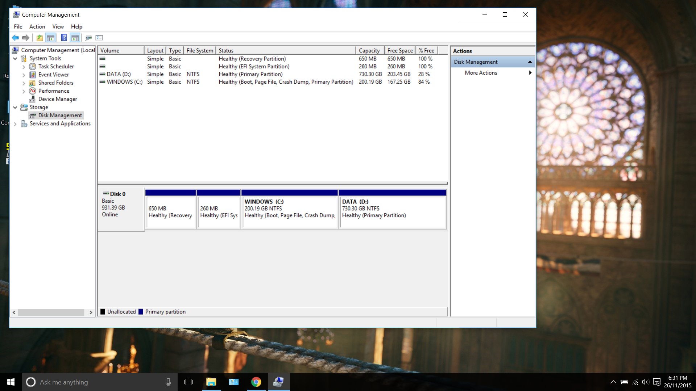Click the Rescan disks toolbar icon
The image size is (696, 391).
pyautogui.click(x=88, y=38)
